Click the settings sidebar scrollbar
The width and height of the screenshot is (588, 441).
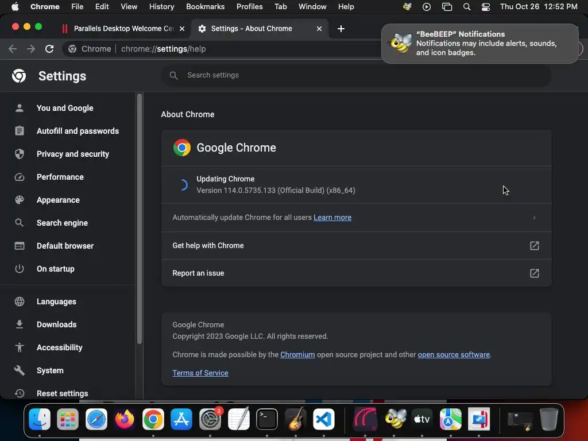pos(140,219)
